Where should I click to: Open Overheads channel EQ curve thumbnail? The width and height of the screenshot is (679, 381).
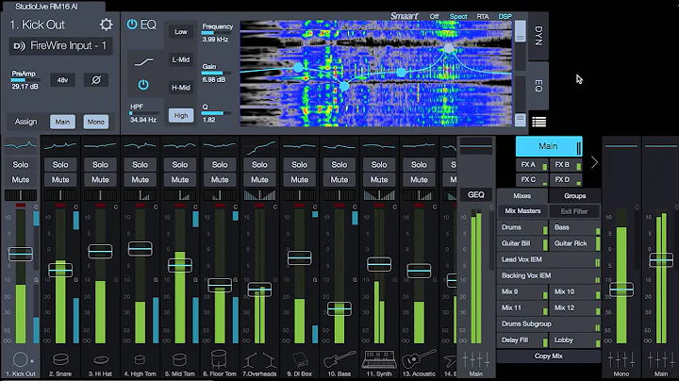tap(259, 147)
